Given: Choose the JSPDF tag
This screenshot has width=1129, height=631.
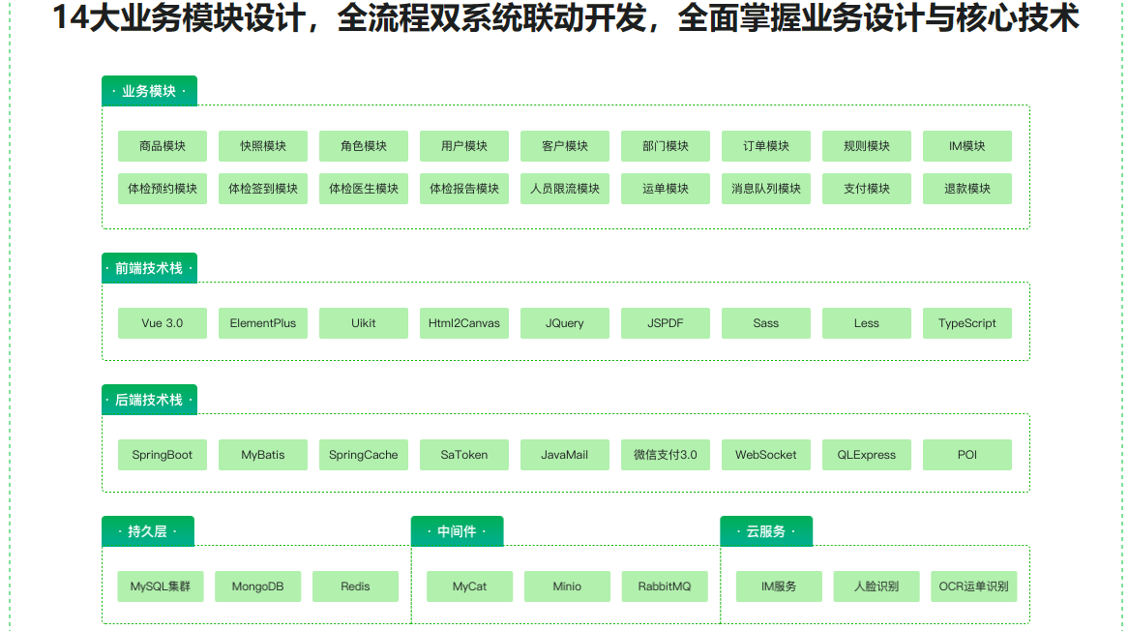Looking at the screenshot, I should (666, 323).
